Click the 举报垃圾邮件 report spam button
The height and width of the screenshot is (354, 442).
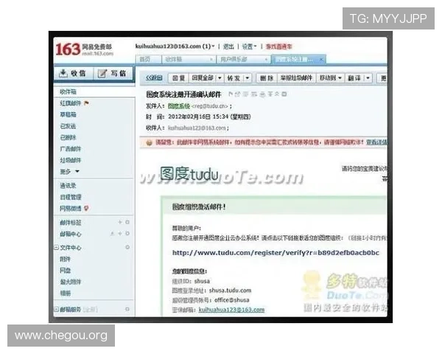[297, 78]
